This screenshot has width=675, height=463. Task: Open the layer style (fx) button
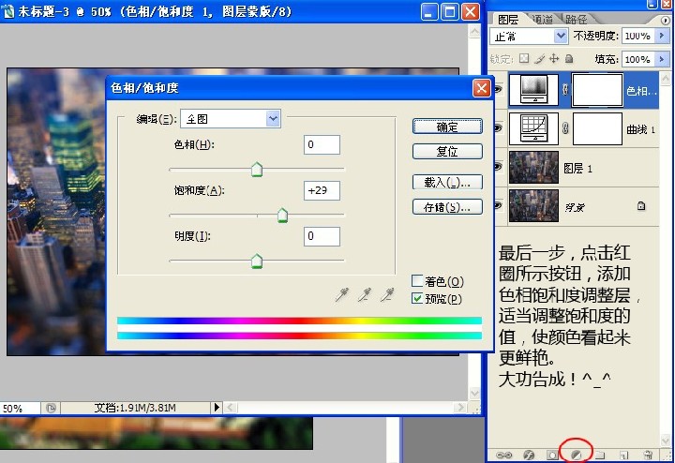click(529, 454)
